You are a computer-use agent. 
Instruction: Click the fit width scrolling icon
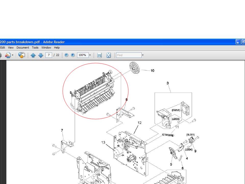(99, 55)
